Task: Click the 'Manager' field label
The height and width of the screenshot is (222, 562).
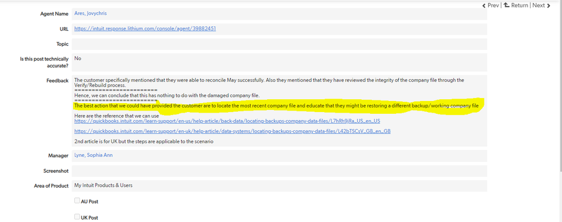Action: point(59,156)
